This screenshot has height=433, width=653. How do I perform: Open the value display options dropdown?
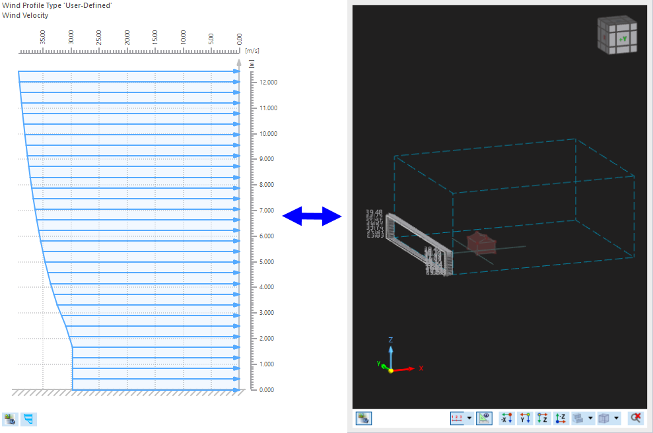[x=469, y=418]
